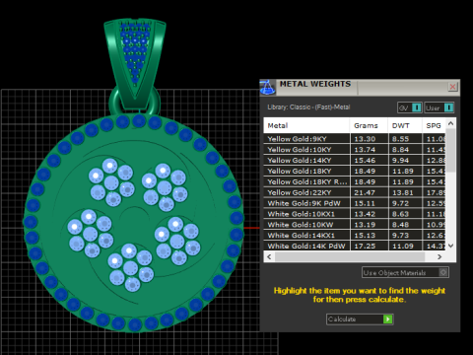
Task: Click the horizontal scrollbar thumb
Action: point(350,256)
